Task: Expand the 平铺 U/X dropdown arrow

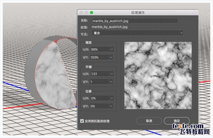Action: point(112,74)
